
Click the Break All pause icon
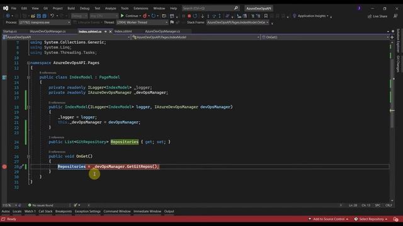(x=183, y=16)
